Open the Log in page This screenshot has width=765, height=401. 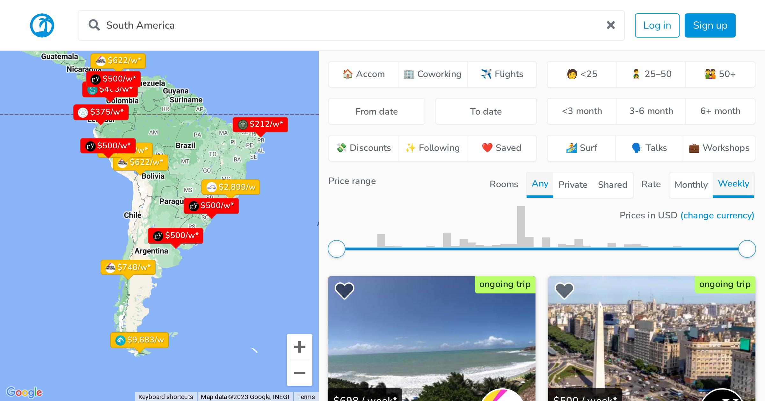657,25
